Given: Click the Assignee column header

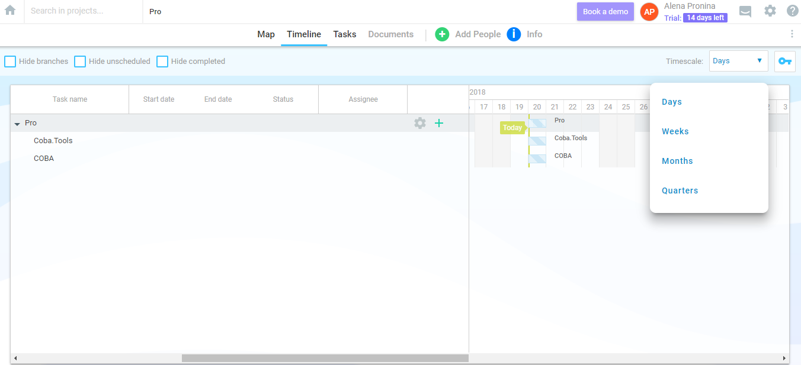Looking at the screenshot, I should 363,99.
